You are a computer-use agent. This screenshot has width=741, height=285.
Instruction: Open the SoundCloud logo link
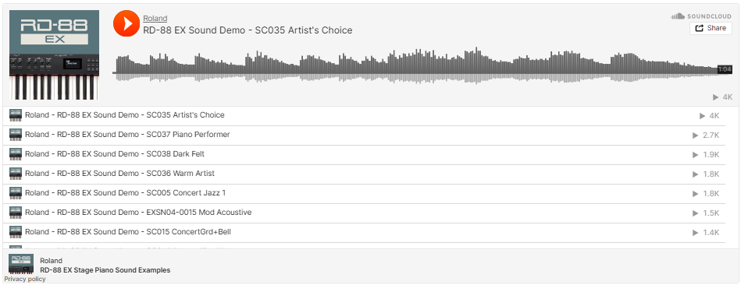pyautogui.click(x=701, y=16)
